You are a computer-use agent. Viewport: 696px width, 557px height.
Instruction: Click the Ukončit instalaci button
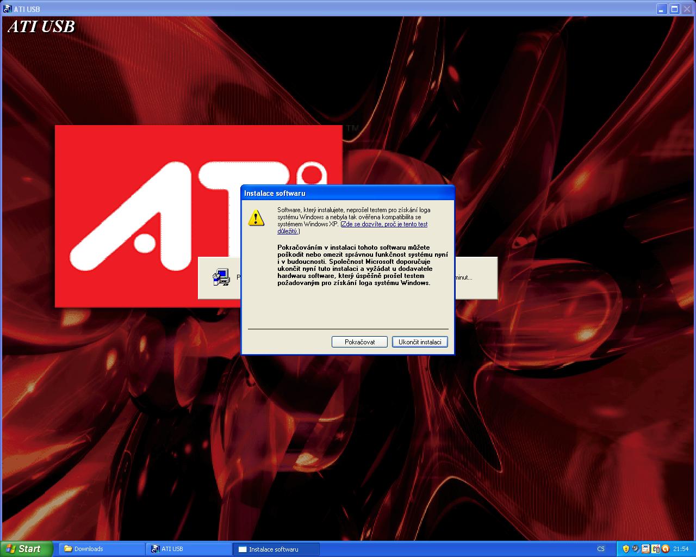click(x=420, y=342)
